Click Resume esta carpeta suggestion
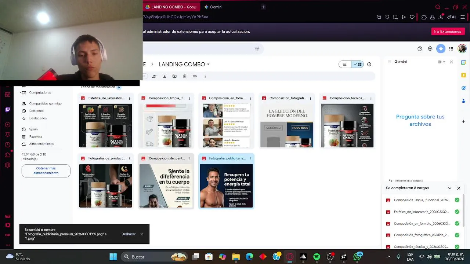Viewport: 470px width, 264px height. tap(406, 180)
